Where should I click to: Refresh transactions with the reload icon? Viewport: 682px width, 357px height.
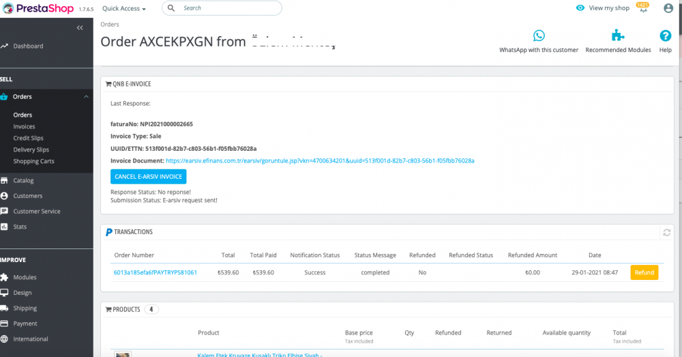tap(667, 233)
